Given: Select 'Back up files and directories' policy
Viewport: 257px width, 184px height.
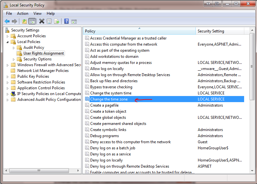Looking at the screenshot, I should [x=114, y=81].
